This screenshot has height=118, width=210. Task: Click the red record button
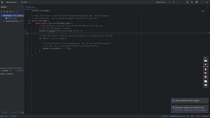click(x=206, y=65)
